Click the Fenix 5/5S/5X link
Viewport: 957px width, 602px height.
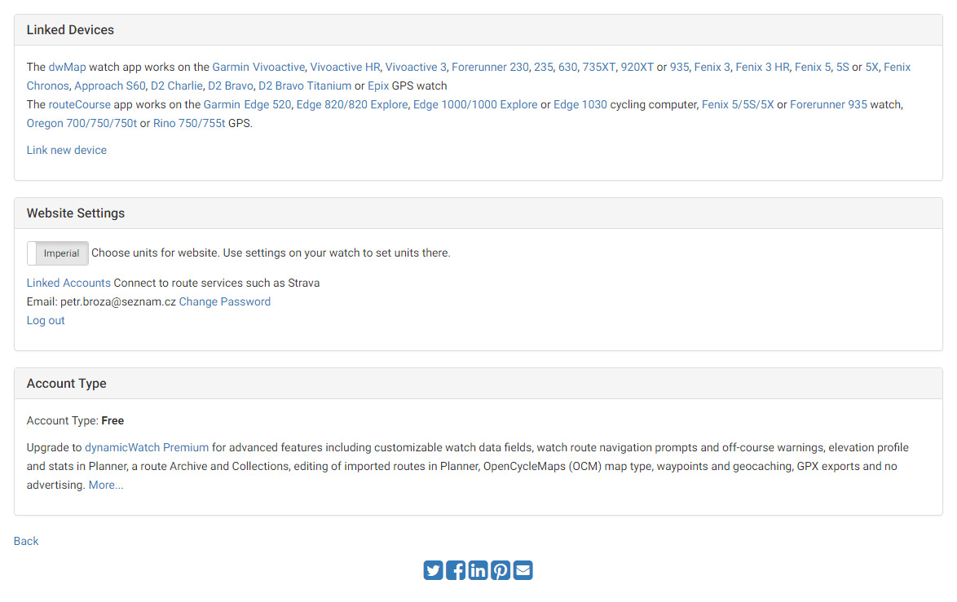pyautogui.click(x=738, y=105)
